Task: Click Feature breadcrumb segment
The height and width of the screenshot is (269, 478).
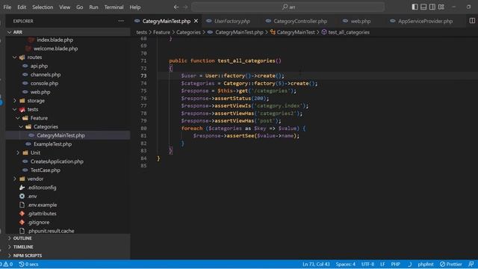Action: (x=161, y=32)
